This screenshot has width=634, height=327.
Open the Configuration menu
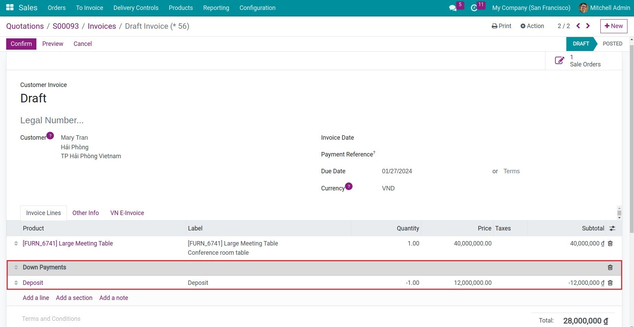click(257, 8)
